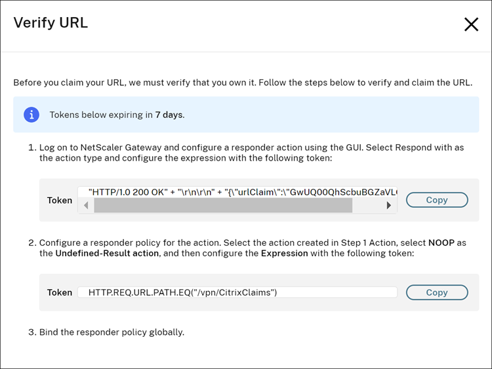The image size is (492, 369).
Task: Click the Verify URL dialog title
Action: click(51, 24)
